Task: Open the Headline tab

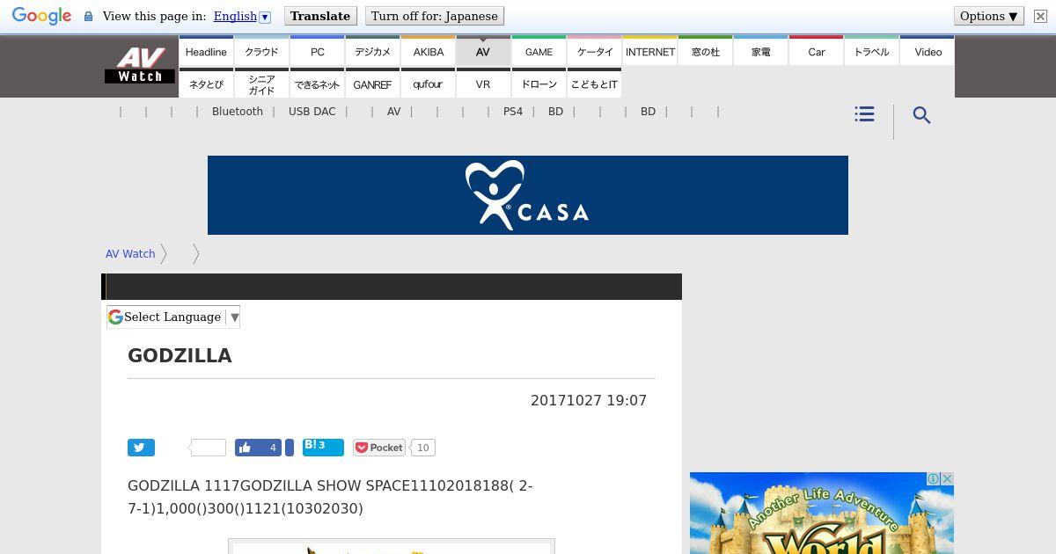Action: point(206,51)
